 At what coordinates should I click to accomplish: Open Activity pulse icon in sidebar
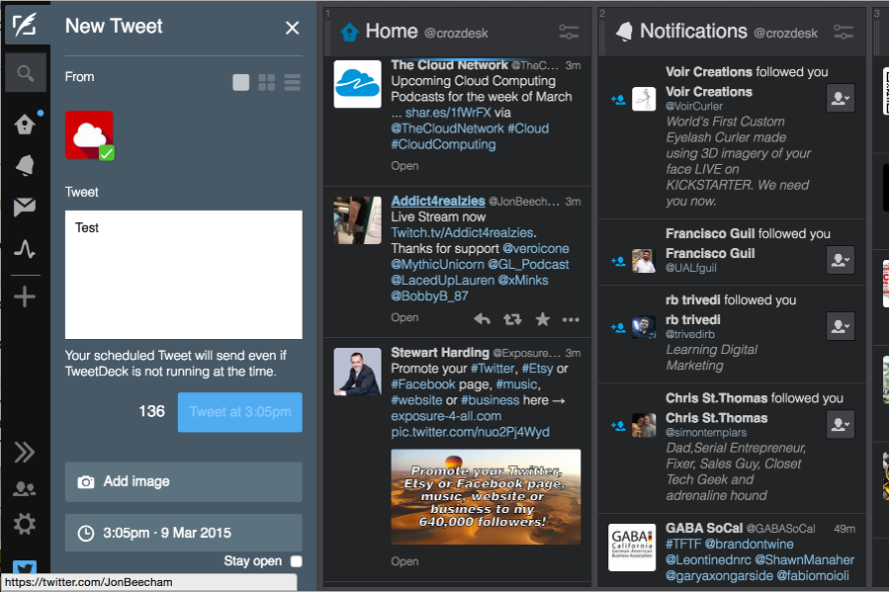(x=25, y=249)
